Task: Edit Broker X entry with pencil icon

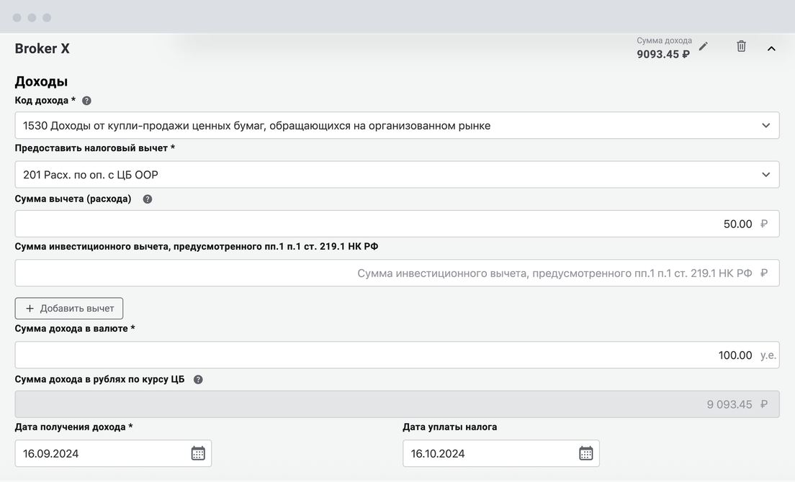Action: [x=704, y=47]
